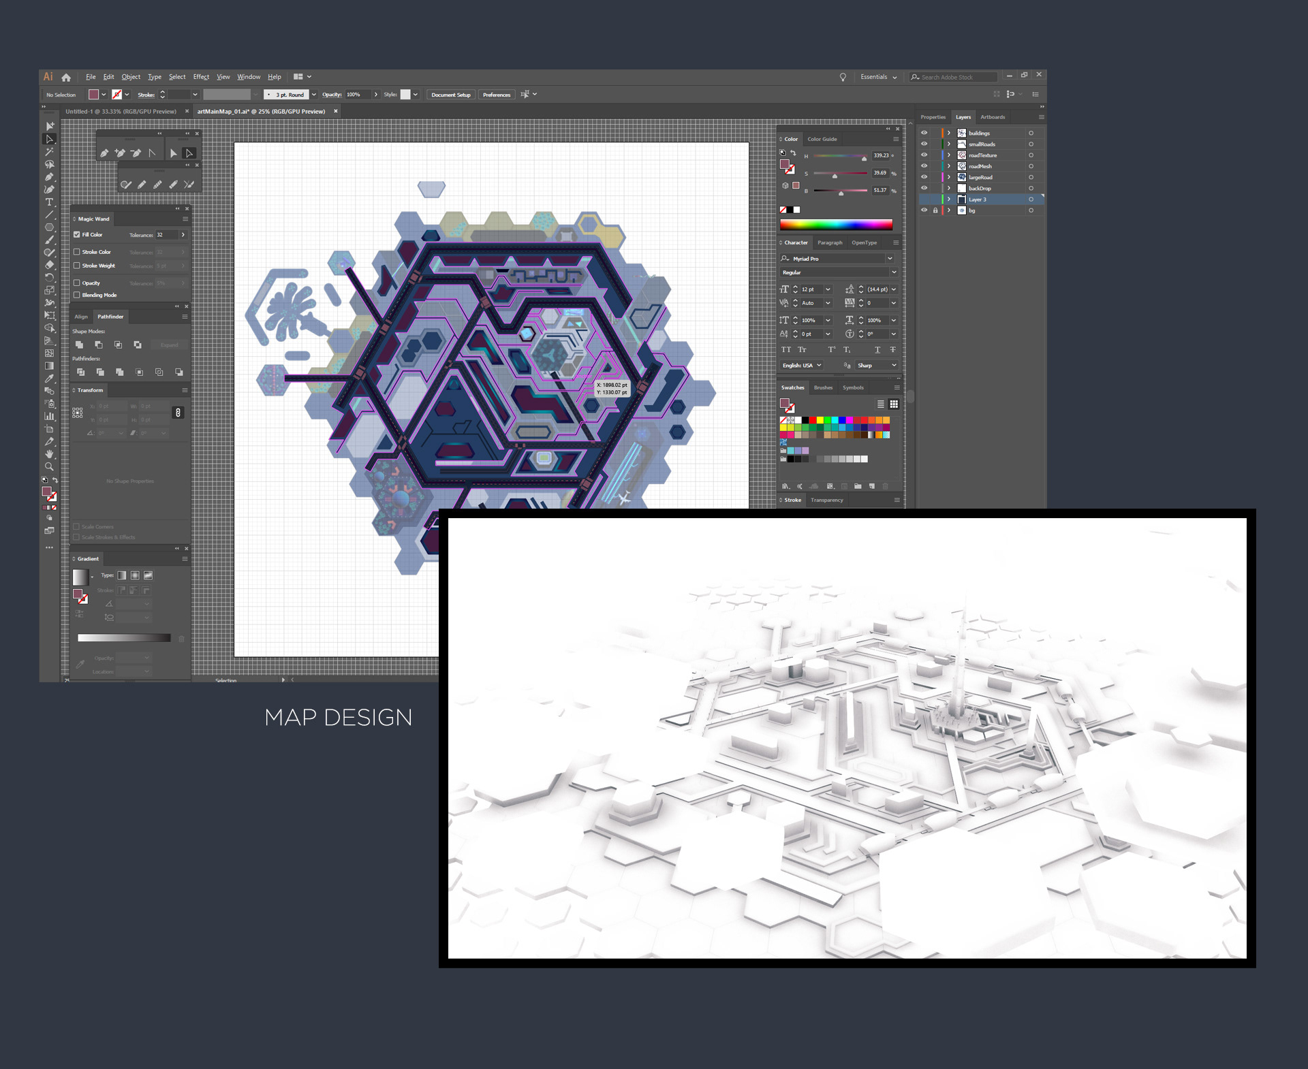The height and width of the screenshot is (1069, 1308).
Task: Select the Type tool
Action: pos(49,202)
